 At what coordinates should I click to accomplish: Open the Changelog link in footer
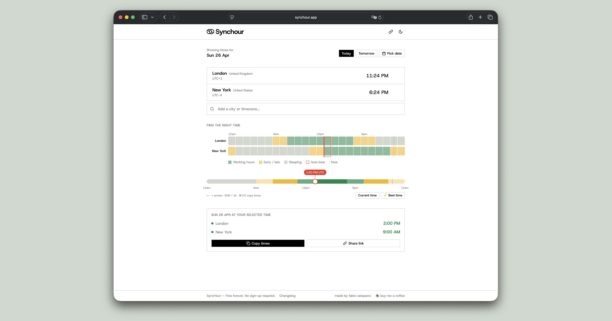[x=287, y=296]
